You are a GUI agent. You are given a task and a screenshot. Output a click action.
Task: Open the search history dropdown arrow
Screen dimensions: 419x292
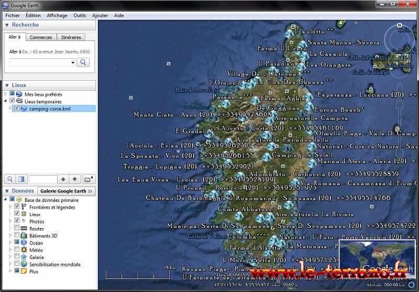tap(73, 62)
